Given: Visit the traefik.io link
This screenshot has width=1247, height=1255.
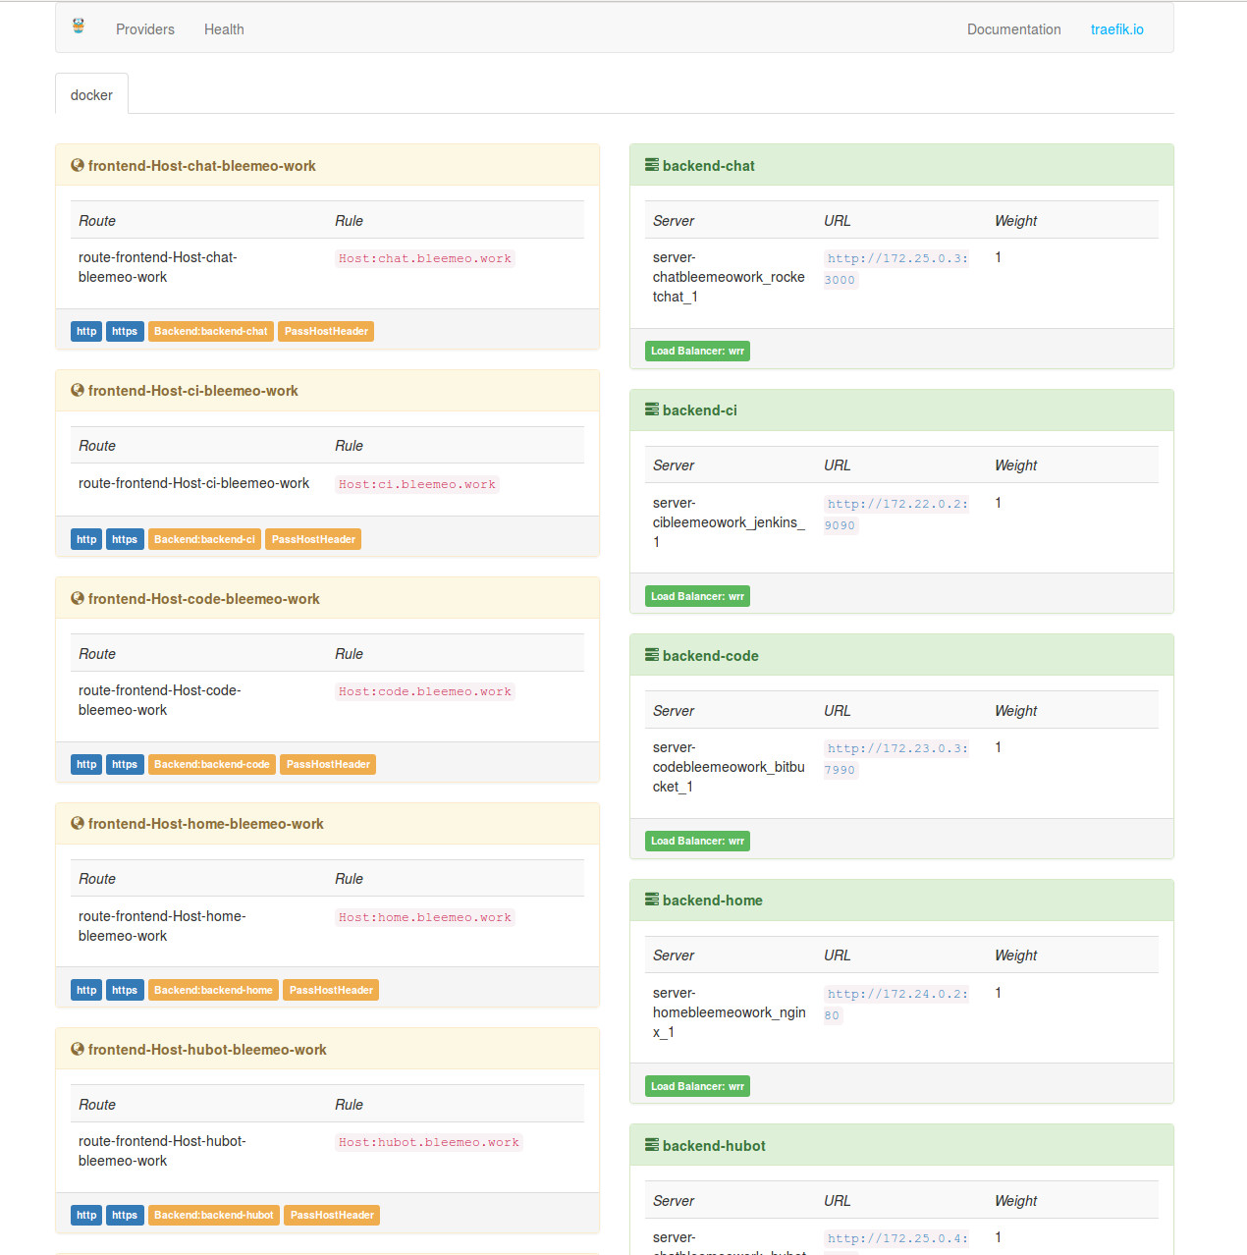Looking at the screenshot, I should 1116,28.
